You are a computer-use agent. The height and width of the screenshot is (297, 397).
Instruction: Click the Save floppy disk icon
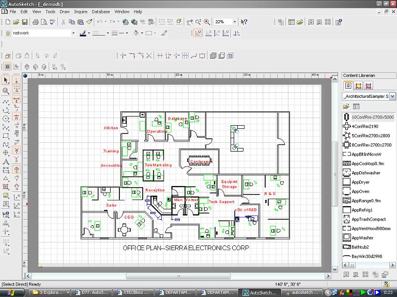point(24,22)
